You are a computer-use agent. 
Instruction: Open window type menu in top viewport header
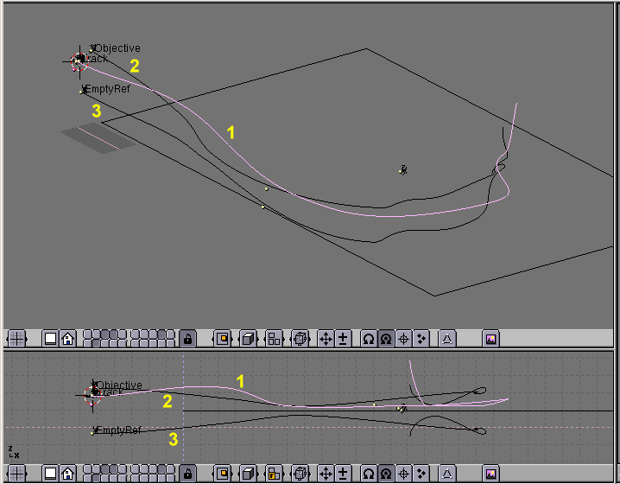17,339
